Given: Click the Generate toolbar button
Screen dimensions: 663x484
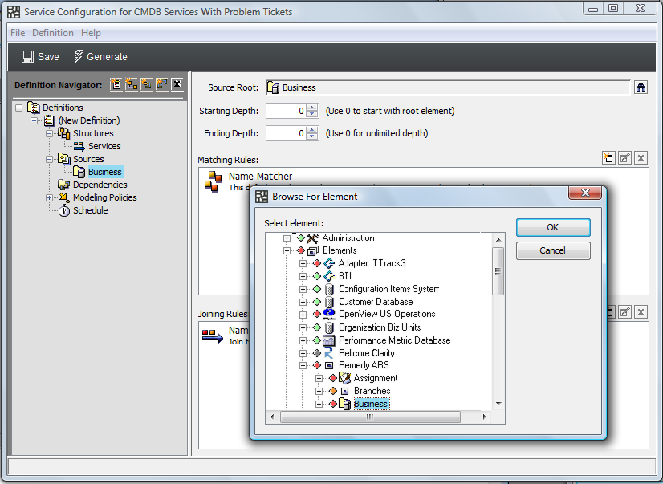Looking at the screenshot, I should pyautogui.click(x=100, y=57).
